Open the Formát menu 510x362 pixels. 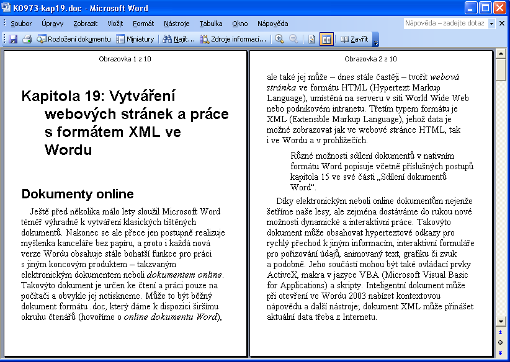pyautogui.click(x=143, y=24)
